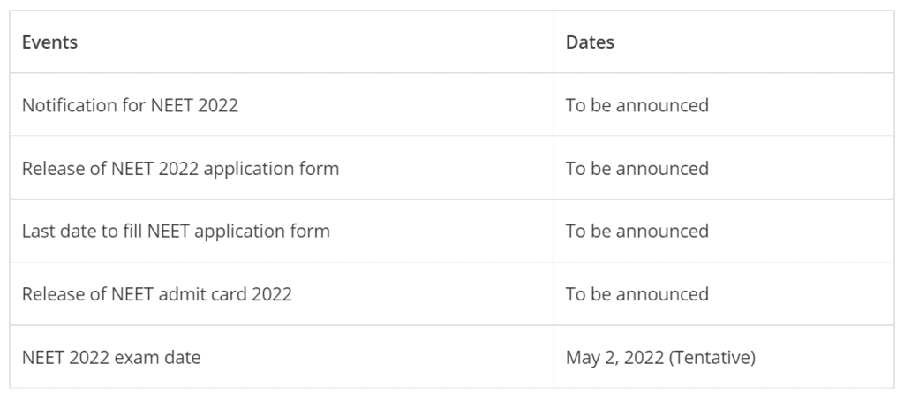Click the word 'exam' in the last row
This screenshot has height=395, width=904.
click(x=137, y=358)
